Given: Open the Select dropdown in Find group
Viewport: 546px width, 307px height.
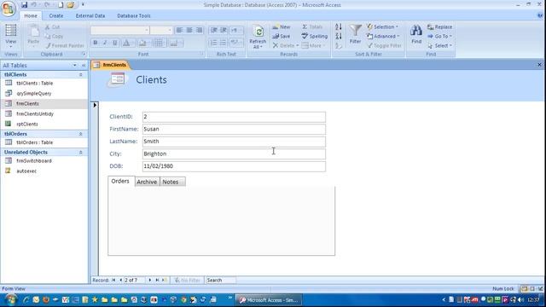Looking at the screenshot, I should tap(439, 45).
